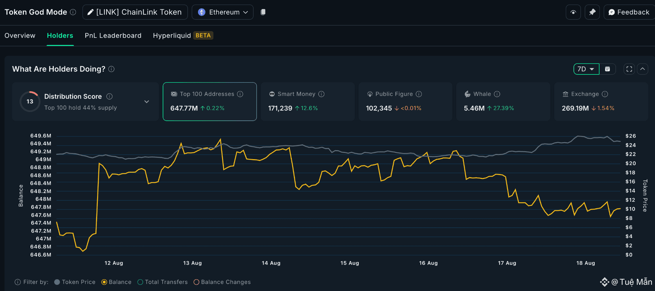The image size is (655, 291).
Task: Open the 7D time range dropdown
Action: 586,69
